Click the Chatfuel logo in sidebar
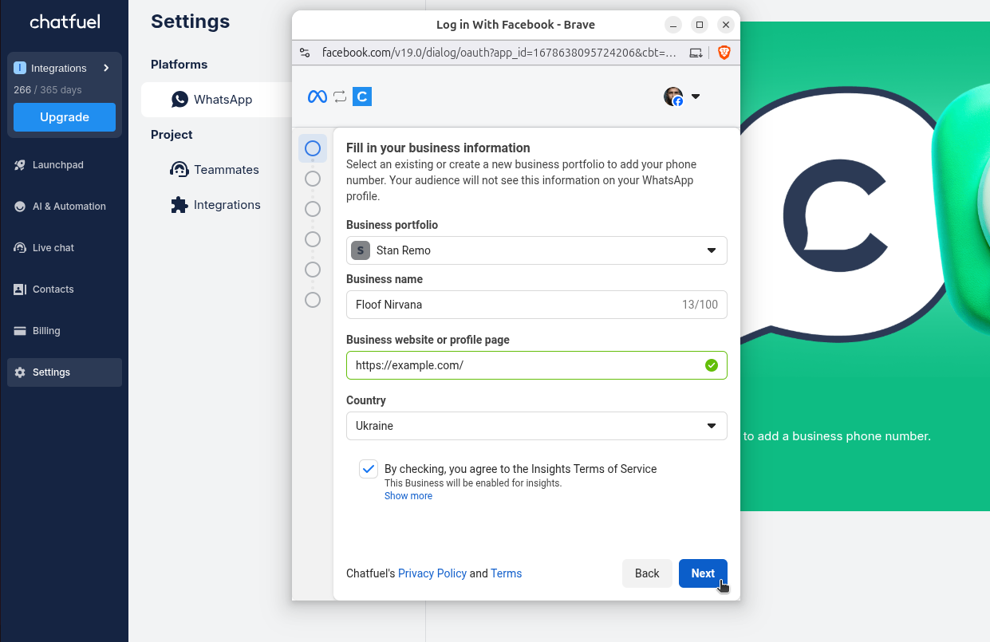The width and height of the screenshot is (990, 642). point(65,22)
